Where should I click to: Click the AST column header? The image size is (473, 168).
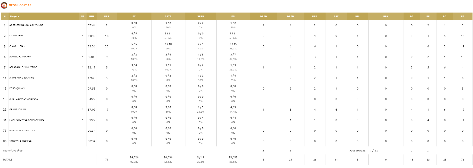[x=336, y=16]
